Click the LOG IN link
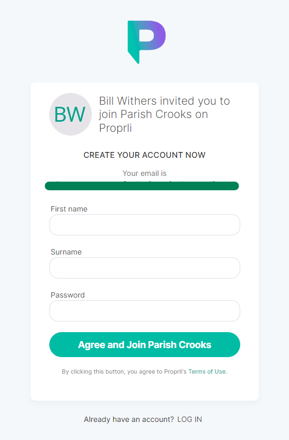Image resolution: width=289 pixels, height=440 pixels. point(190,419)
